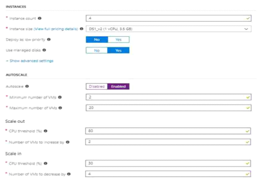Click the Scale in CPU threshold field
This screenshot has width=272, height=185.
[168, 163]
